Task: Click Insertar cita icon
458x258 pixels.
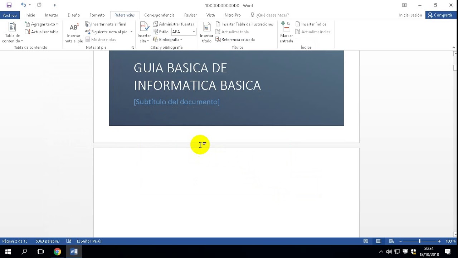Action: (x=144, y=33)
